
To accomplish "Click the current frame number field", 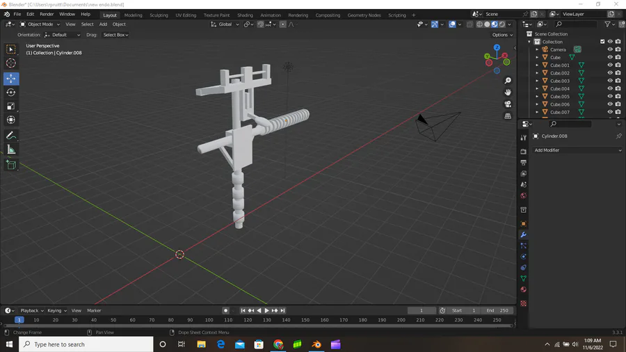I will click(422, 310).
